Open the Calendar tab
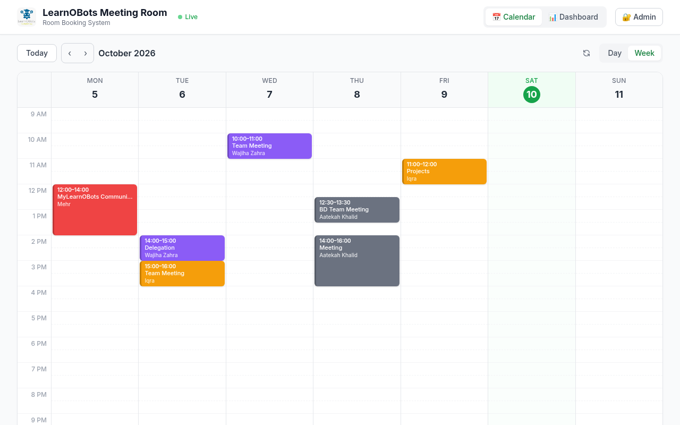The width and height of the screenshot is (680, 425). 514,17
